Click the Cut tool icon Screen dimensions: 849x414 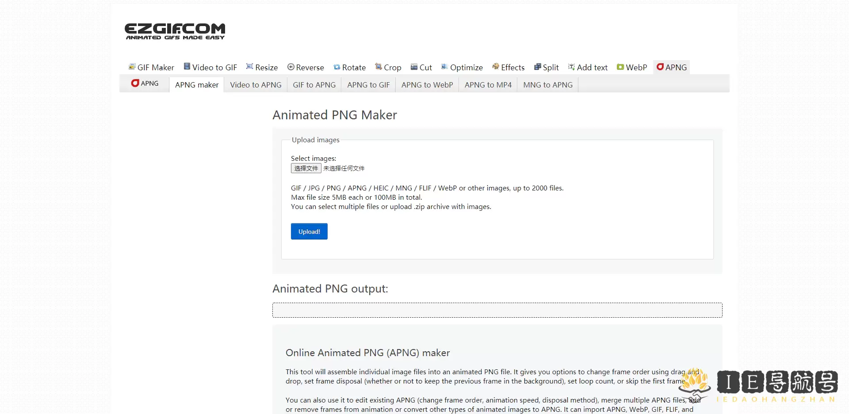[414, 67]
